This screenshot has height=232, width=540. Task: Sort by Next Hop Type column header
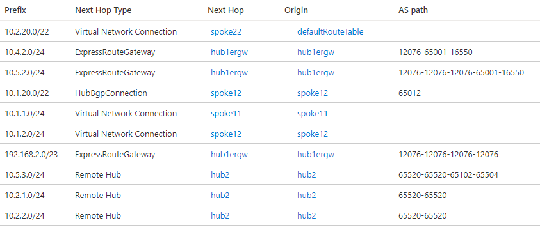click(103, 10)
